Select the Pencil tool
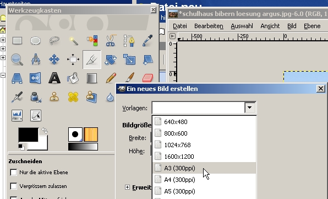The width and height of the screenshot is (328, 199). click(111, 78)
